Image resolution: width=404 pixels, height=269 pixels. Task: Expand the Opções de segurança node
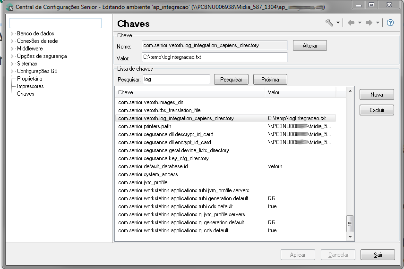tap(12, 56)
